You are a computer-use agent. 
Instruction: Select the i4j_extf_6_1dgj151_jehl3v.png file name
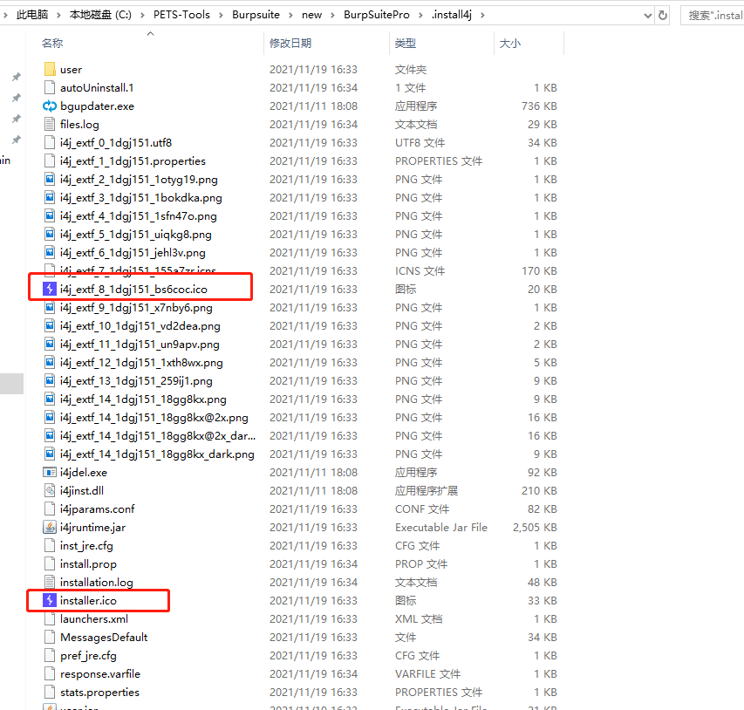[133, 253]
